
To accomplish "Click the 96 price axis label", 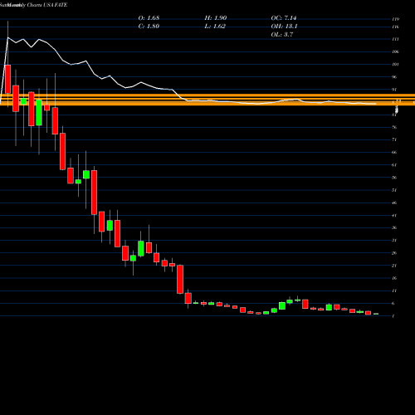I will (x=394, y=77).
